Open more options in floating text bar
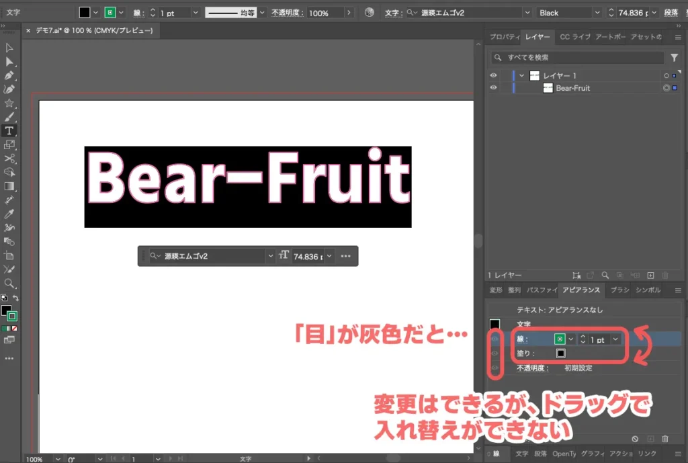This screenshot has width=688, height=463. click(x=346, y=256)
